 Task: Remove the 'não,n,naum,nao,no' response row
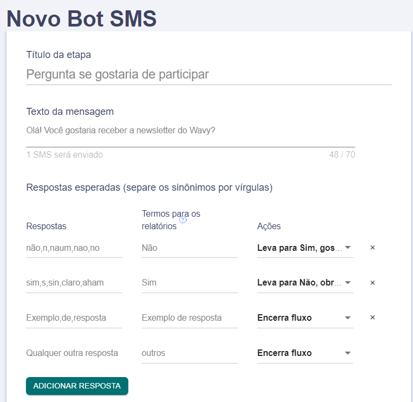pyautogui.click(x=372, y=248)
